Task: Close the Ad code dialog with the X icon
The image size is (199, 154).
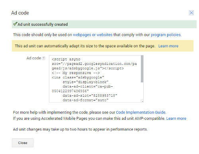Action: 191,13
